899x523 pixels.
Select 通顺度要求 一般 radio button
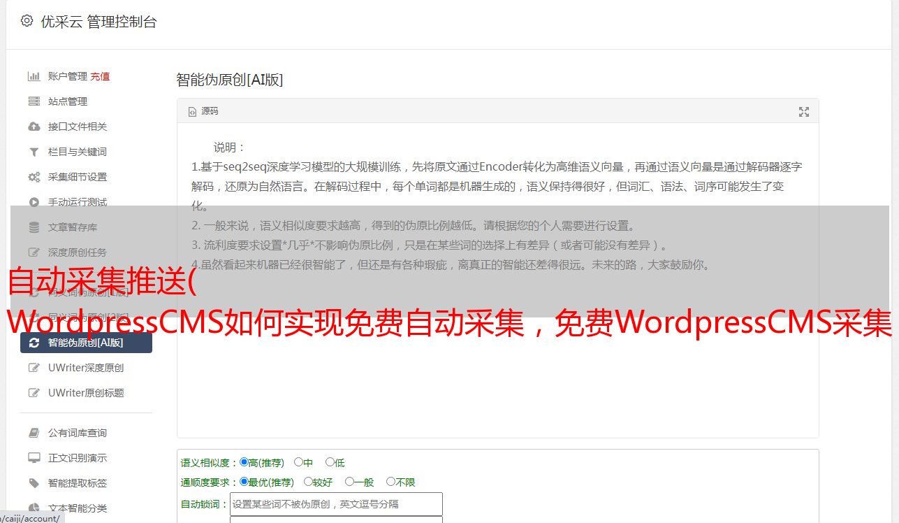tap(349, 482)
